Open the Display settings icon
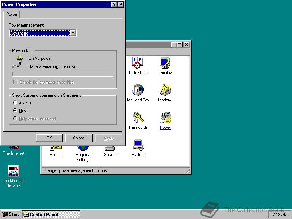 [x=165, y=63]
